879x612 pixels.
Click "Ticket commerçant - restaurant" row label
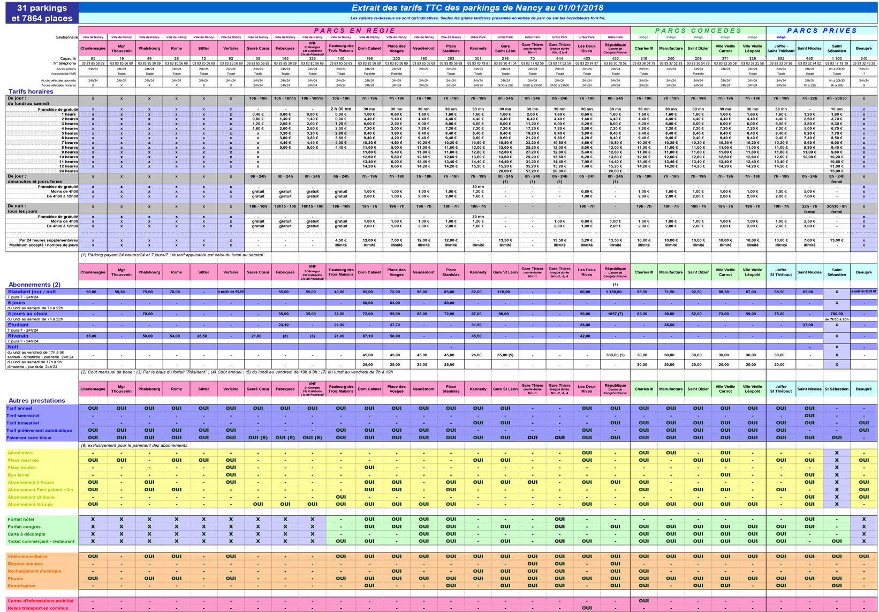pos(41,541)
